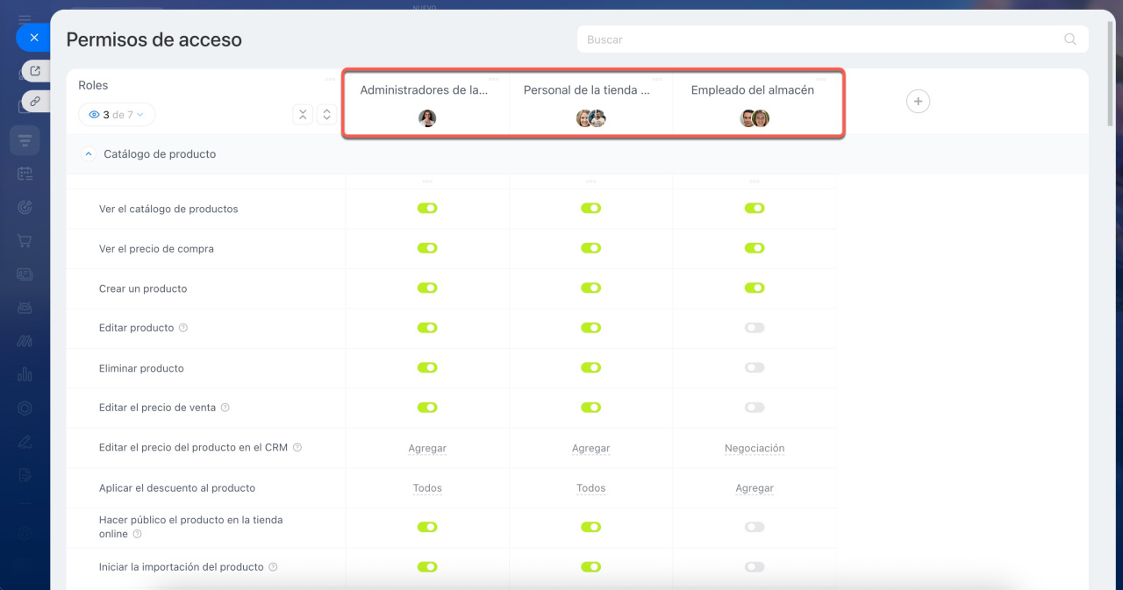Disable Ver el catálogo de productos for Administradores
Screen dimensions: 1123x590
427,209
